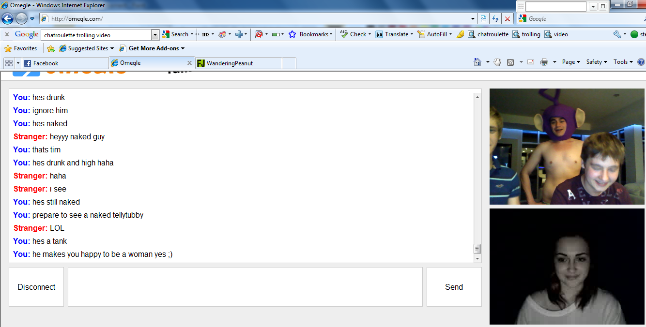The width and height of the screenshot is (646, 327).
Task: Click the Translate toolbar button
Action: (394, 34)
